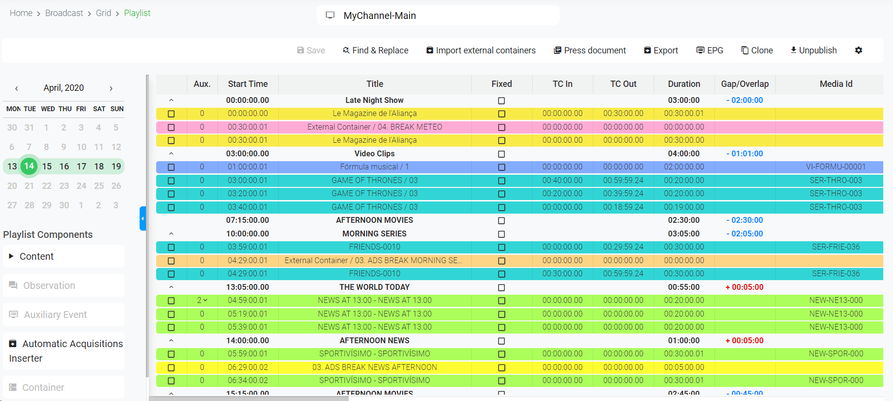
Task: Unpublish the playlist
Action: [813, 50]
